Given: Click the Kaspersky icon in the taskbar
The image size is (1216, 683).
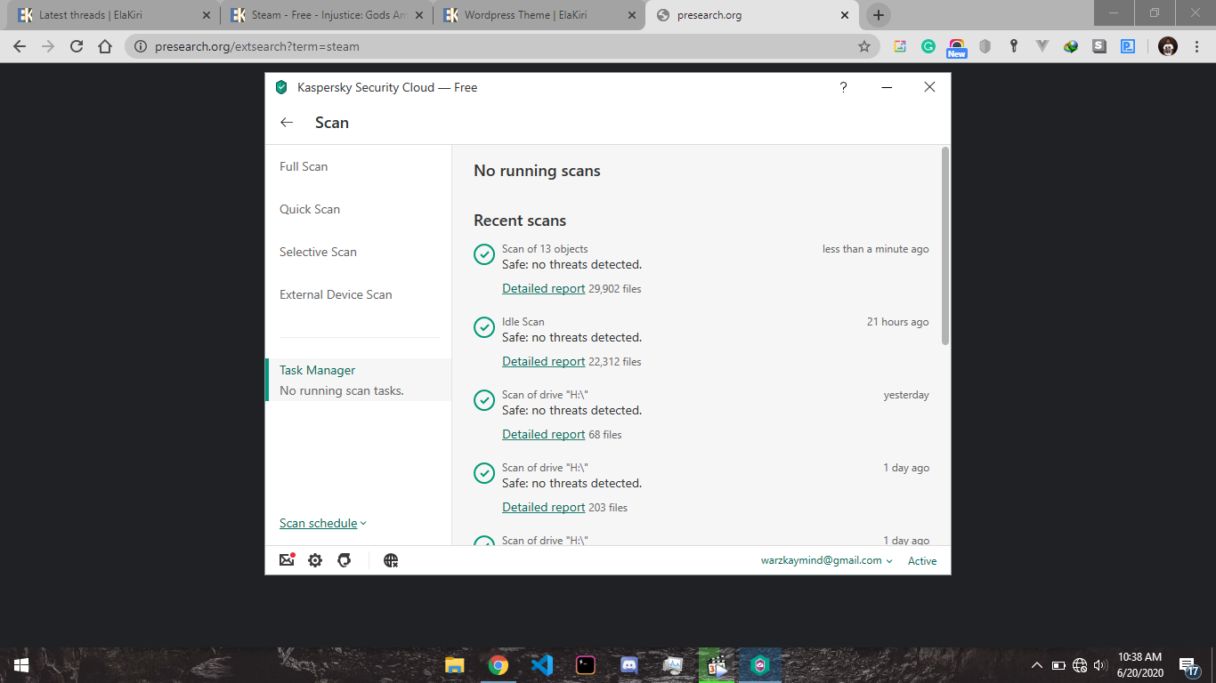Looking at the screenshot, I should point(760,664).
